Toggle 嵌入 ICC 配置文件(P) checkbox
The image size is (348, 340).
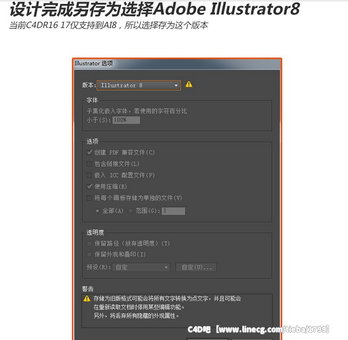89,175
